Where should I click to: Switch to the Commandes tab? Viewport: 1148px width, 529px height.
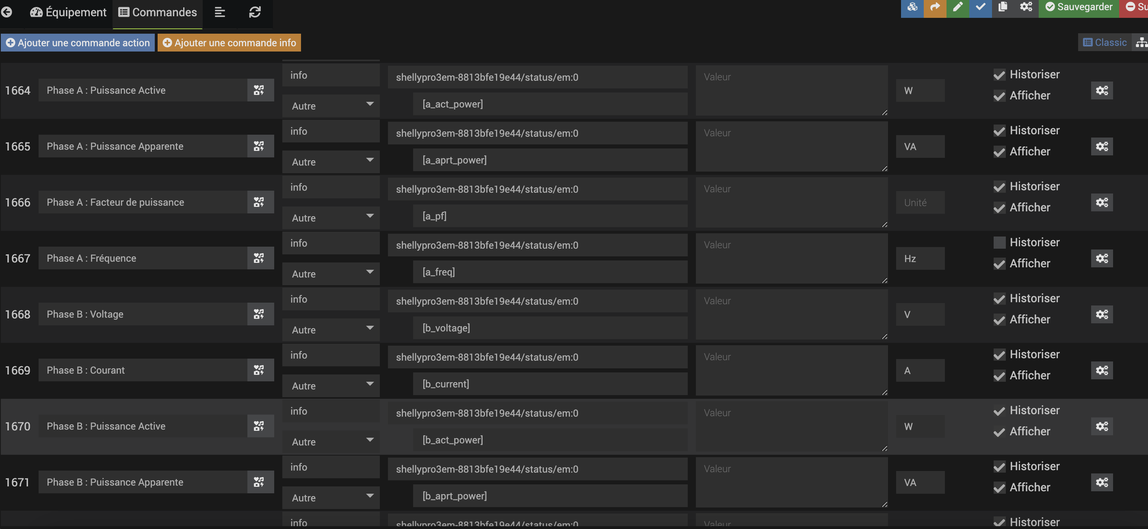coord(158,12)
